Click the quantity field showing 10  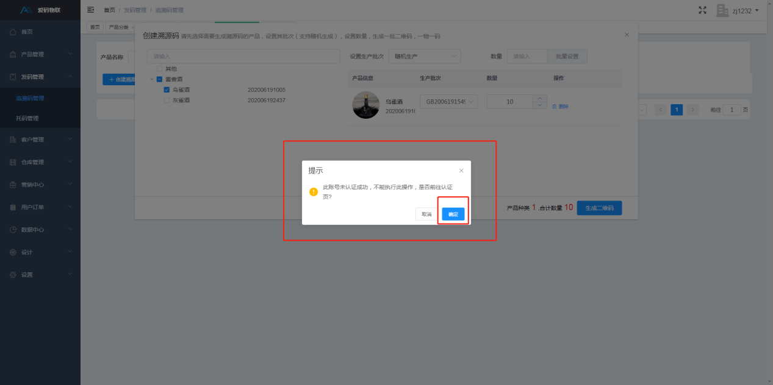point(510,102)
